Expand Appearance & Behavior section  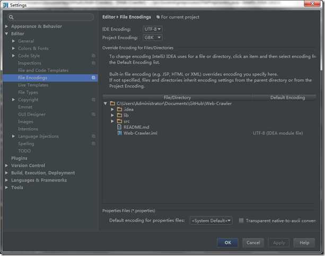coord(6,26)
